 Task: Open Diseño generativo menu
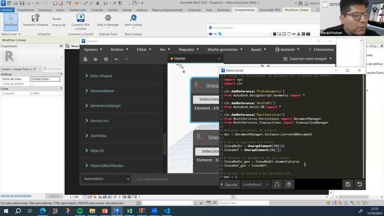[225, 49]
